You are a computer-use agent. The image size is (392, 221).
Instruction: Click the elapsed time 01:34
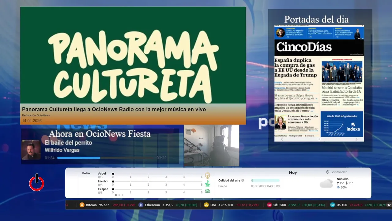[50, 158]
